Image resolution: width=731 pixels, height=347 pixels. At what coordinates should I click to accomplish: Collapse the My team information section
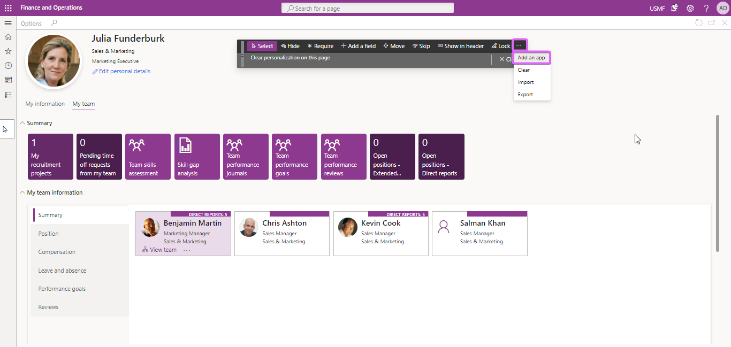[x=22, y=192]
